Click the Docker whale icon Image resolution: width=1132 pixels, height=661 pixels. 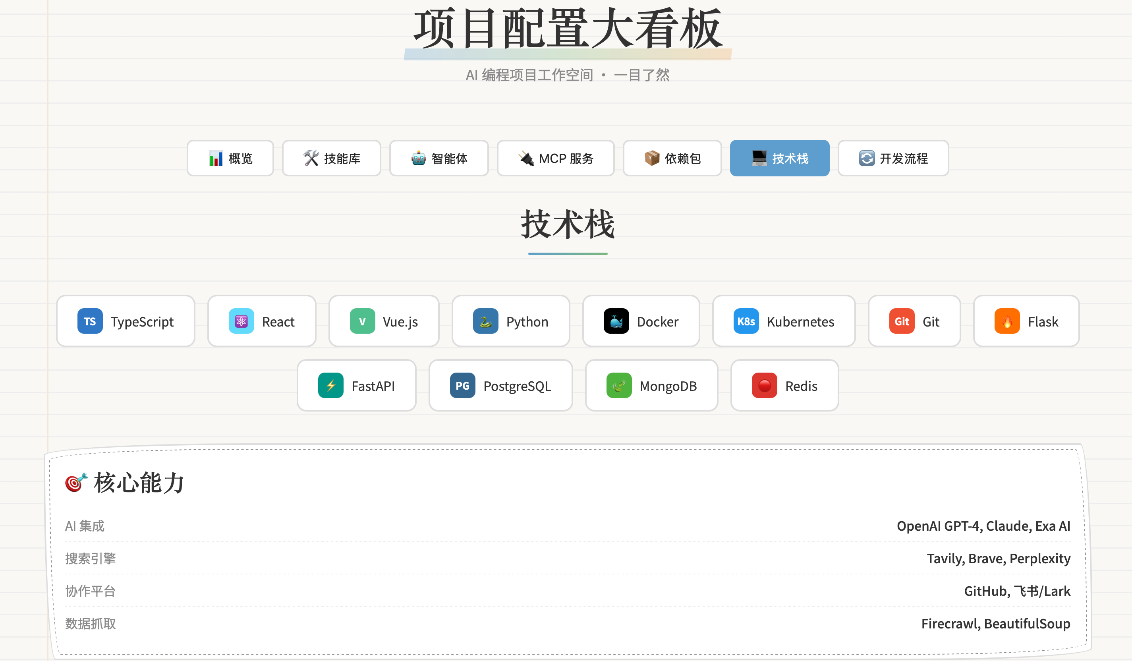pos(616,321)
